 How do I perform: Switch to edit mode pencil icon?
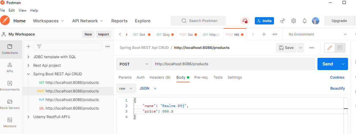[x=330, y=48]
